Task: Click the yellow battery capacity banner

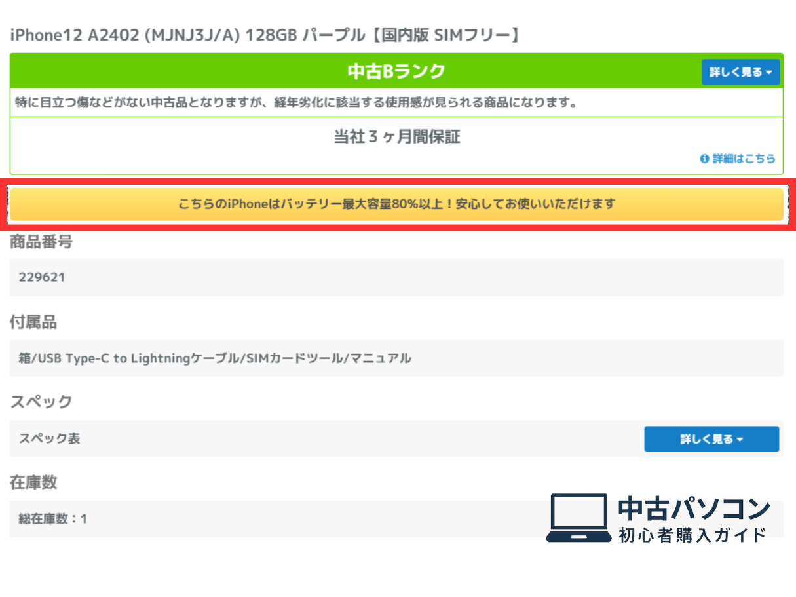Action: (396, 204)
